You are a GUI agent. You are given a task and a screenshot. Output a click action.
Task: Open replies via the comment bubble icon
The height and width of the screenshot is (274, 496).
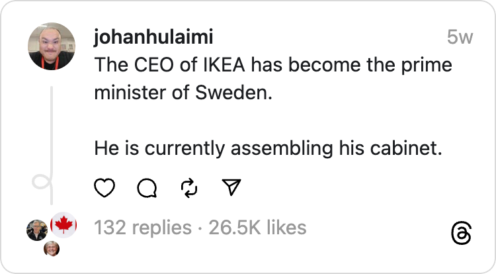click(147, 189)
